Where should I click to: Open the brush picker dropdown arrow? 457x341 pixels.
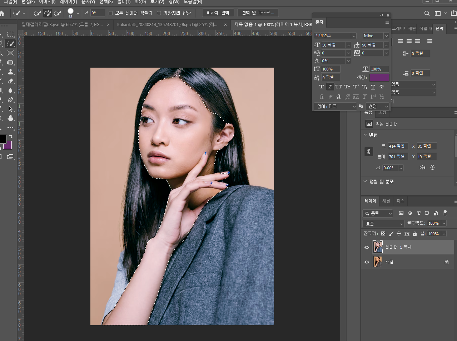click(78, 14)
